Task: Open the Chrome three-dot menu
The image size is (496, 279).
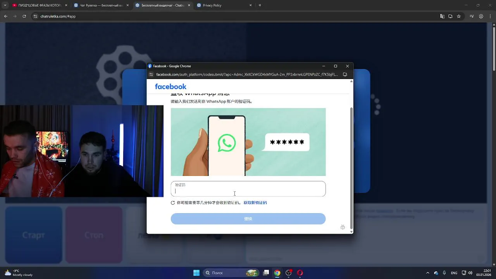Action: [490, 16]
